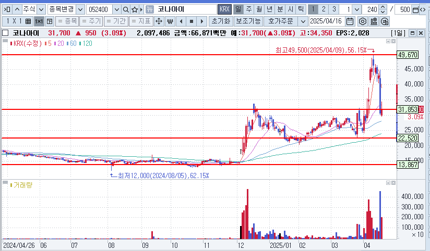The height and width of the screenshot is (251, 430).
Task: Toggle the KRX exchange button
Action: tap(224, 9)
